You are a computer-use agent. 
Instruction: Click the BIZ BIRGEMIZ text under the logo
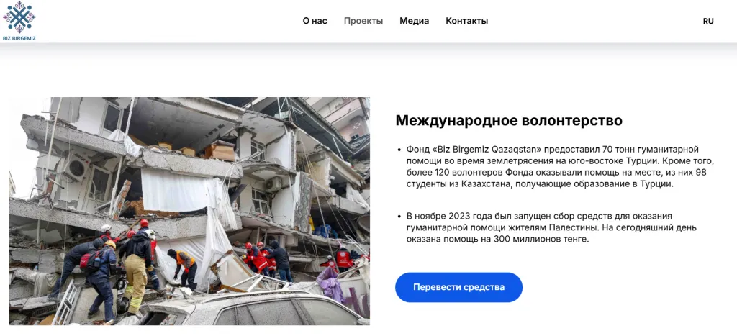point(19,38)
